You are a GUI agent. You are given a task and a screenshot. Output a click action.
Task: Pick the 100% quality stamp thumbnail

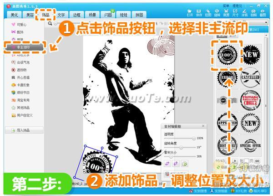coord(227,55)
